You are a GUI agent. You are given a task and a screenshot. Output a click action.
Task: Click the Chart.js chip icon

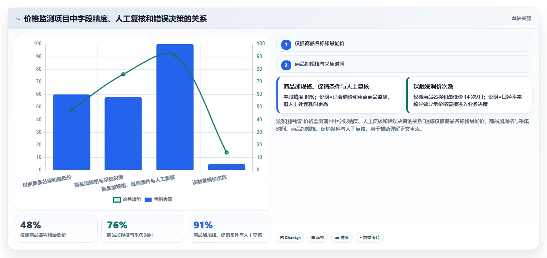click(x=282, y=237)
